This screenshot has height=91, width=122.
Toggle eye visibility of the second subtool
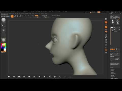pos(119,30)
